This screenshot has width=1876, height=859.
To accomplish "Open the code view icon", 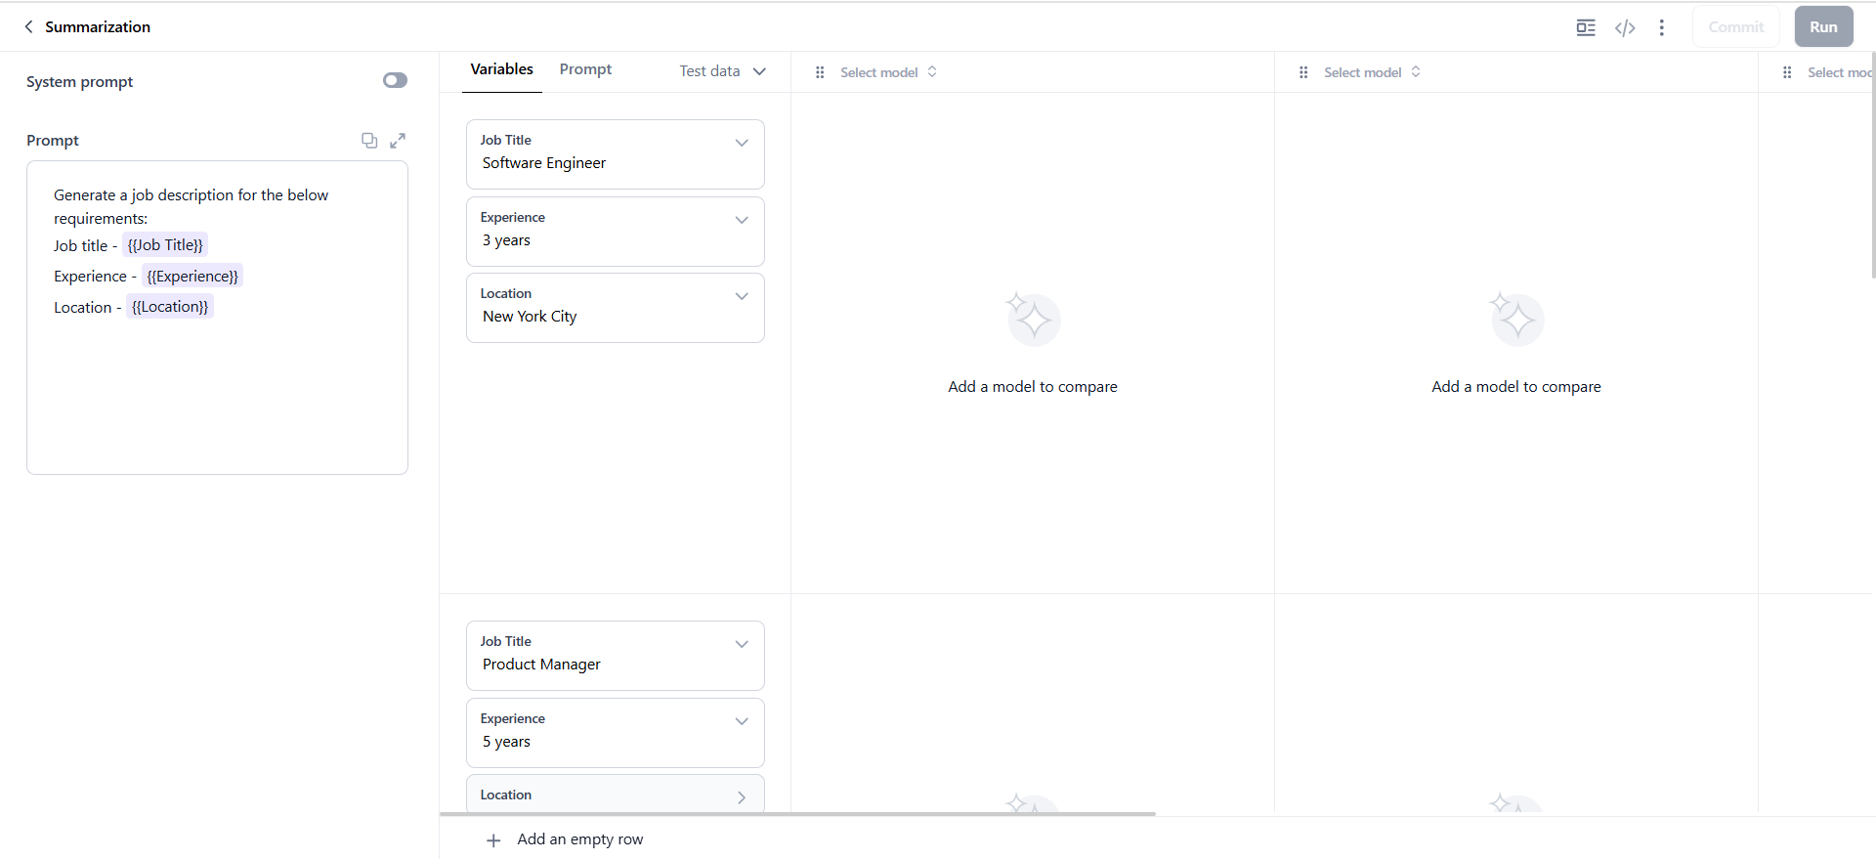I will coord(1625,28).
